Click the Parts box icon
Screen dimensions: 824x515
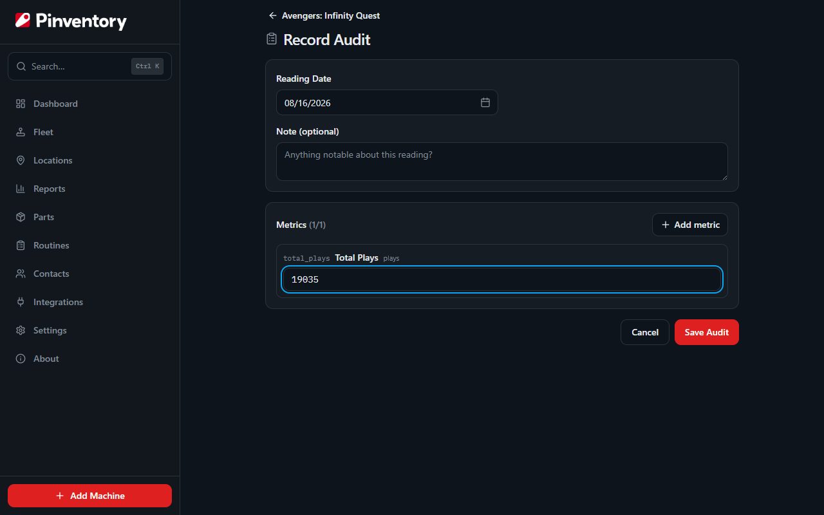pyautogui.click(x=21, y=217)
